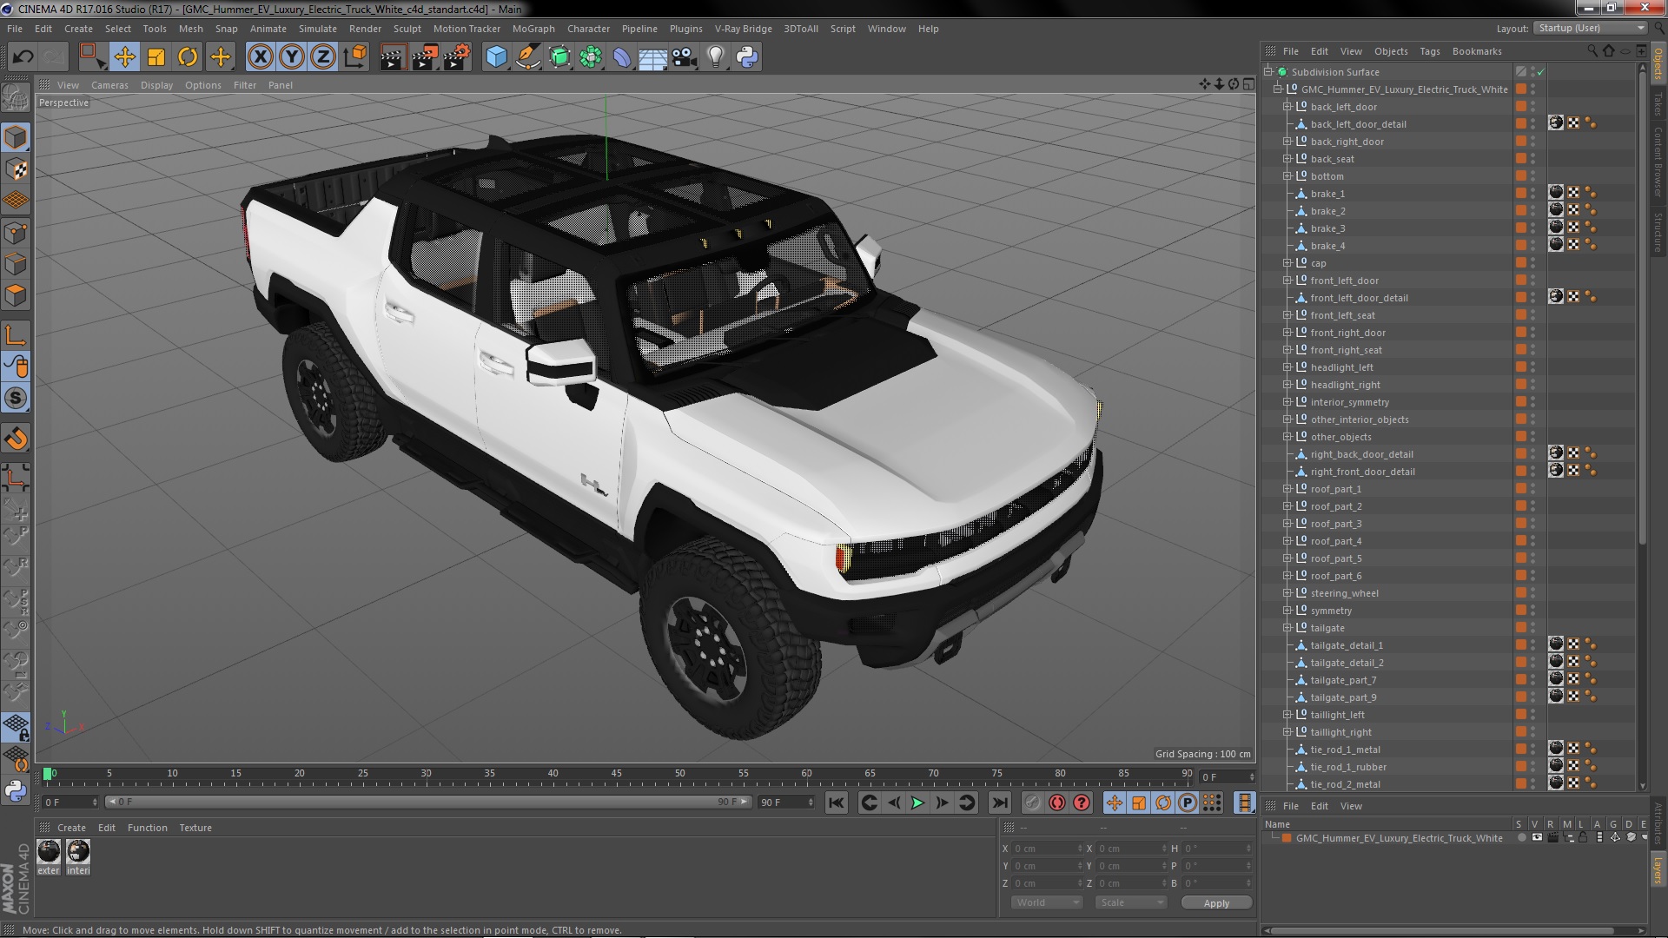Toggle X axis lock
Screen dimensions: 1668x938
260,57
